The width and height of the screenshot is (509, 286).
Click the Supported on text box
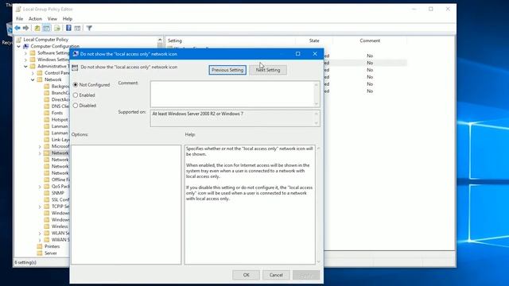231,118
